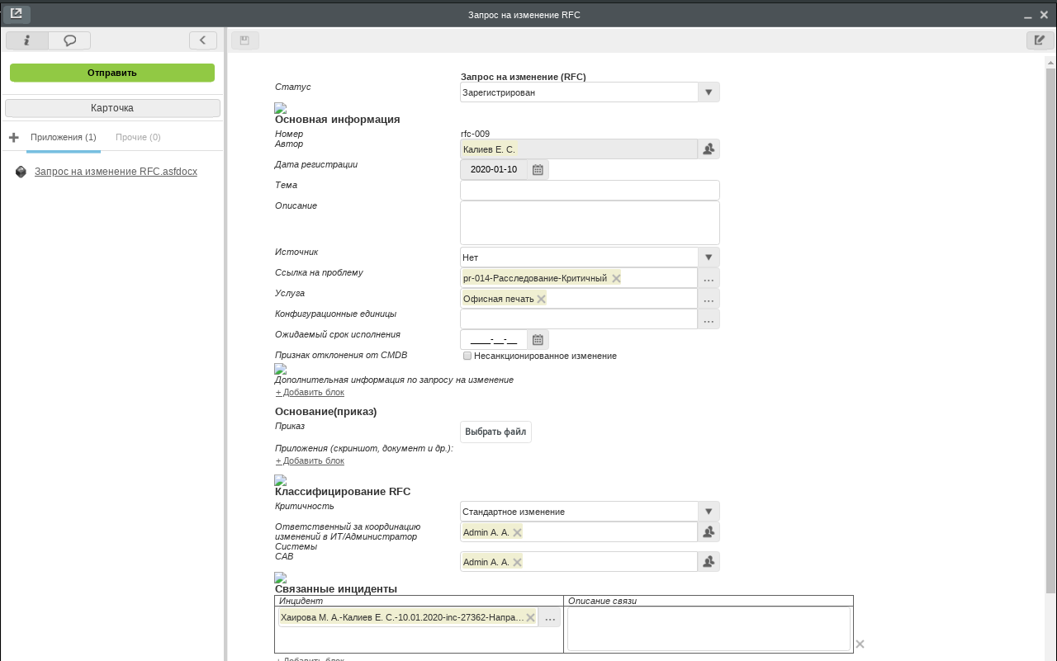The height and width of the screenshot is (661, 1057).
Task: Remove the linked incident Хаирова tag
Action: [530, 617]
